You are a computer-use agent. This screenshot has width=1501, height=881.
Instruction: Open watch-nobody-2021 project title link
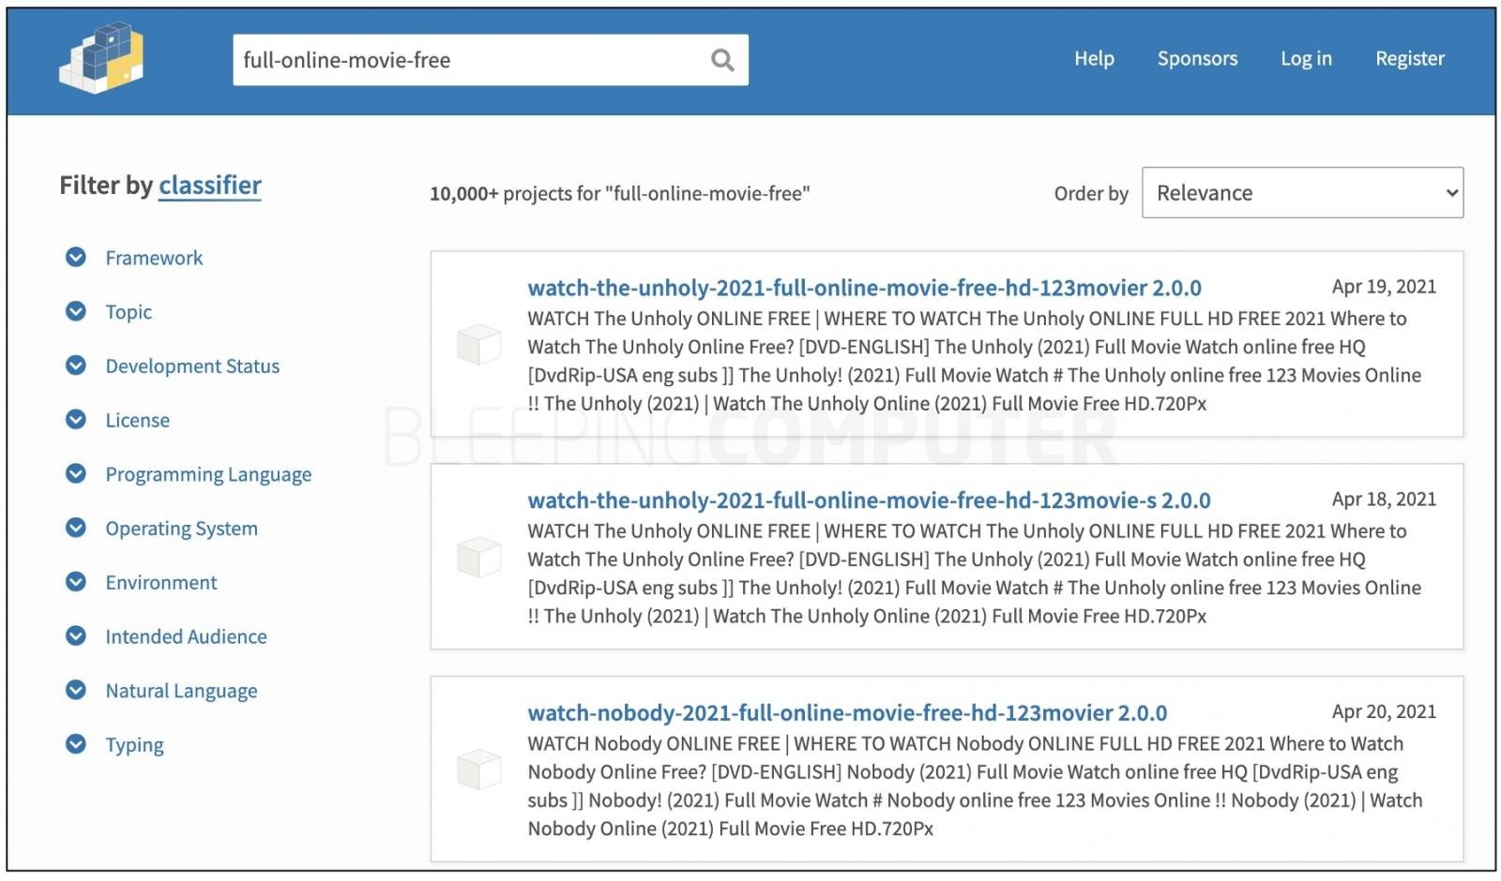click(x=847, y=713)
